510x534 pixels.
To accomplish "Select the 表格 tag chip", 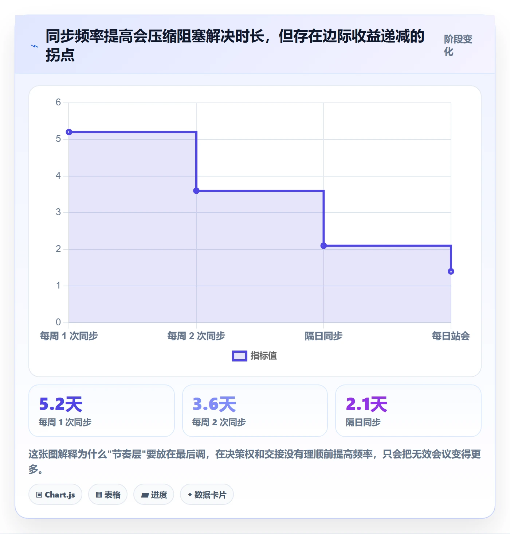I will [108, 495].
